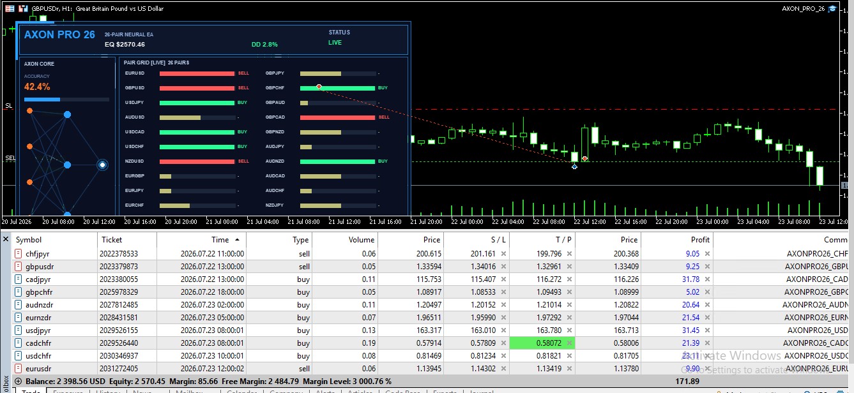Sort by the Symbol column header
Viewport: 854px width, 393px height.
54,240
